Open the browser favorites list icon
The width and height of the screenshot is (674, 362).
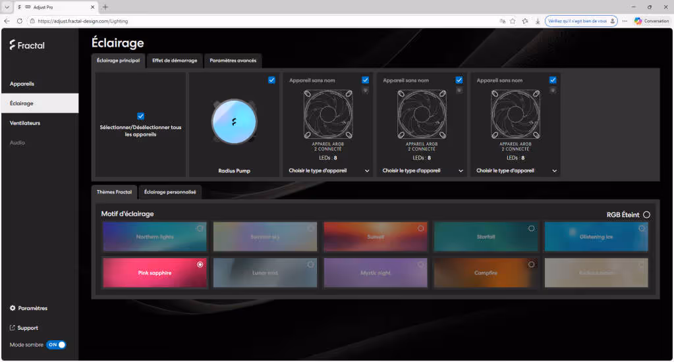[525, 20]
